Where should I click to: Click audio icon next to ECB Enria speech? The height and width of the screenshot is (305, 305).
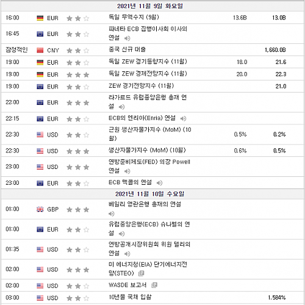click(x=183, y=118)
